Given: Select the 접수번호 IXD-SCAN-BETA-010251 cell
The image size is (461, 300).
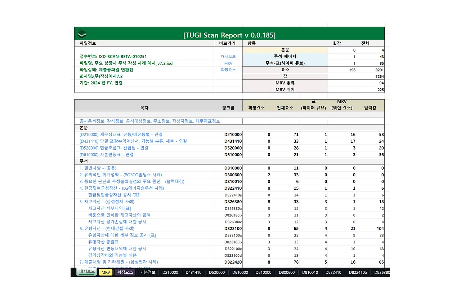Looking at the screenshot, I should coord(113,57).
